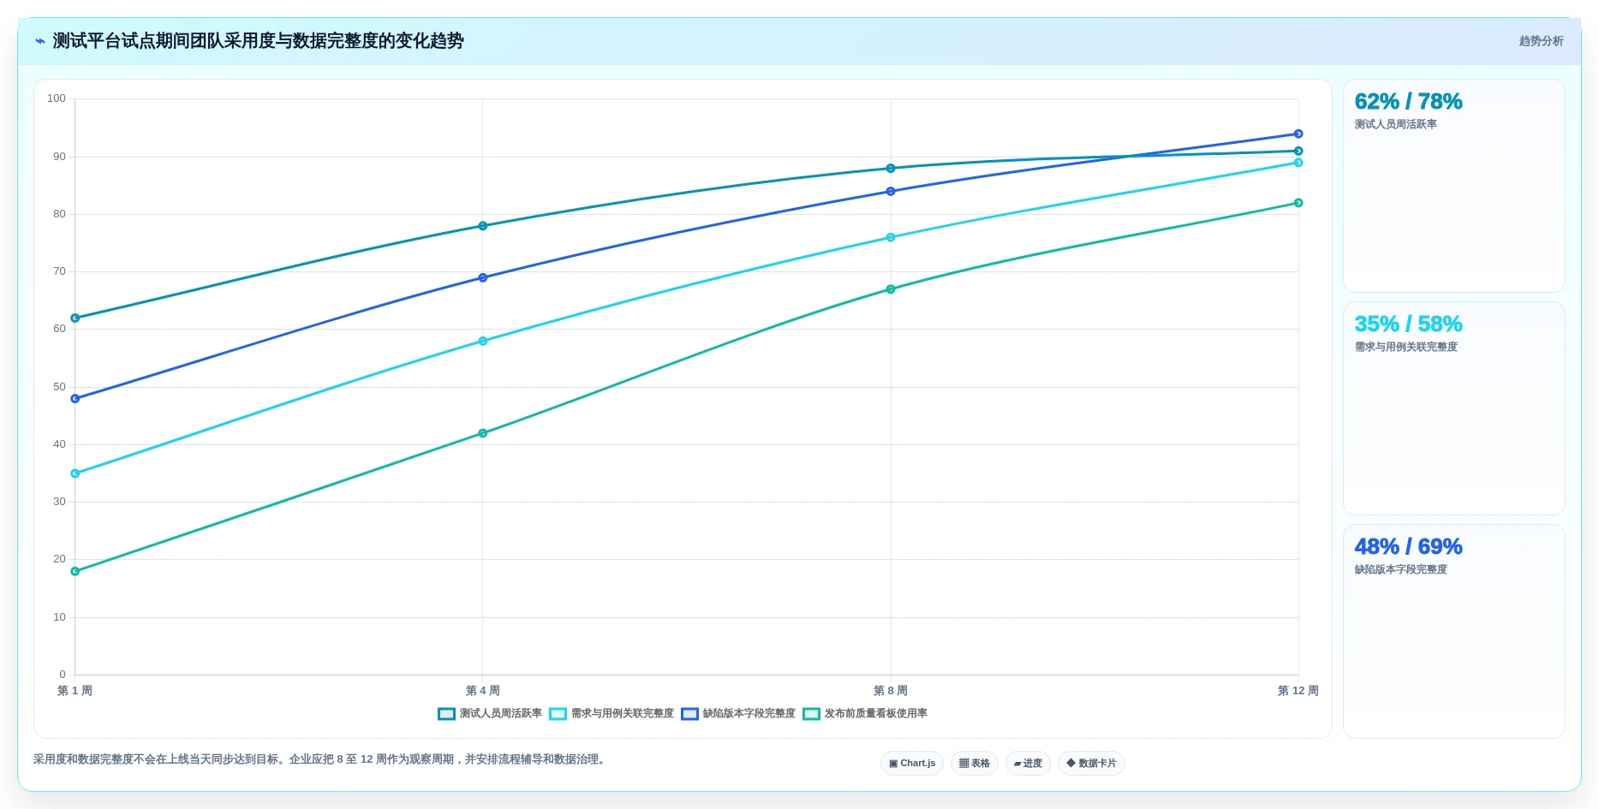The width and height of the screenshot is (1599, 809).
Task: Click 需求与用例关联完整度 point at 第 4 周 (58)
Action: coord(483,342)
